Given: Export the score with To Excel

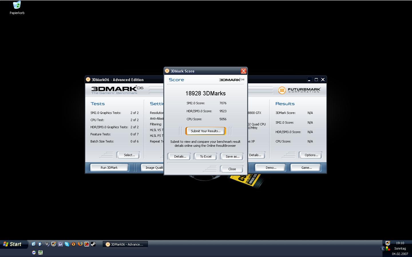Looking at the screenshot, I should [206, 156].
